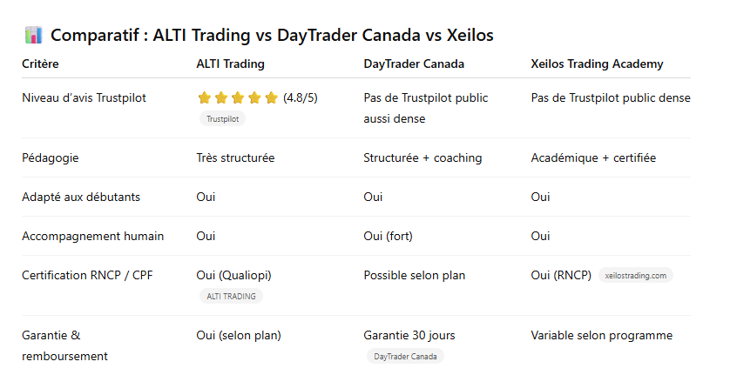
Task: Click the Garantie & remboursement row label
Action: point(64,345)
